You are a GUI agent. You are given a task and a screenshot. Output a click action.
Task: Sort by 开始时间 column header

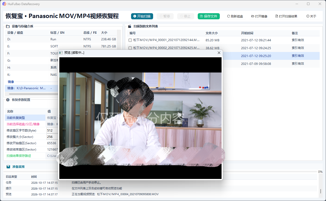(247, 33)
